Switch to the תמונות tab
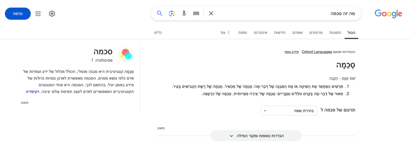 point(335,33)
